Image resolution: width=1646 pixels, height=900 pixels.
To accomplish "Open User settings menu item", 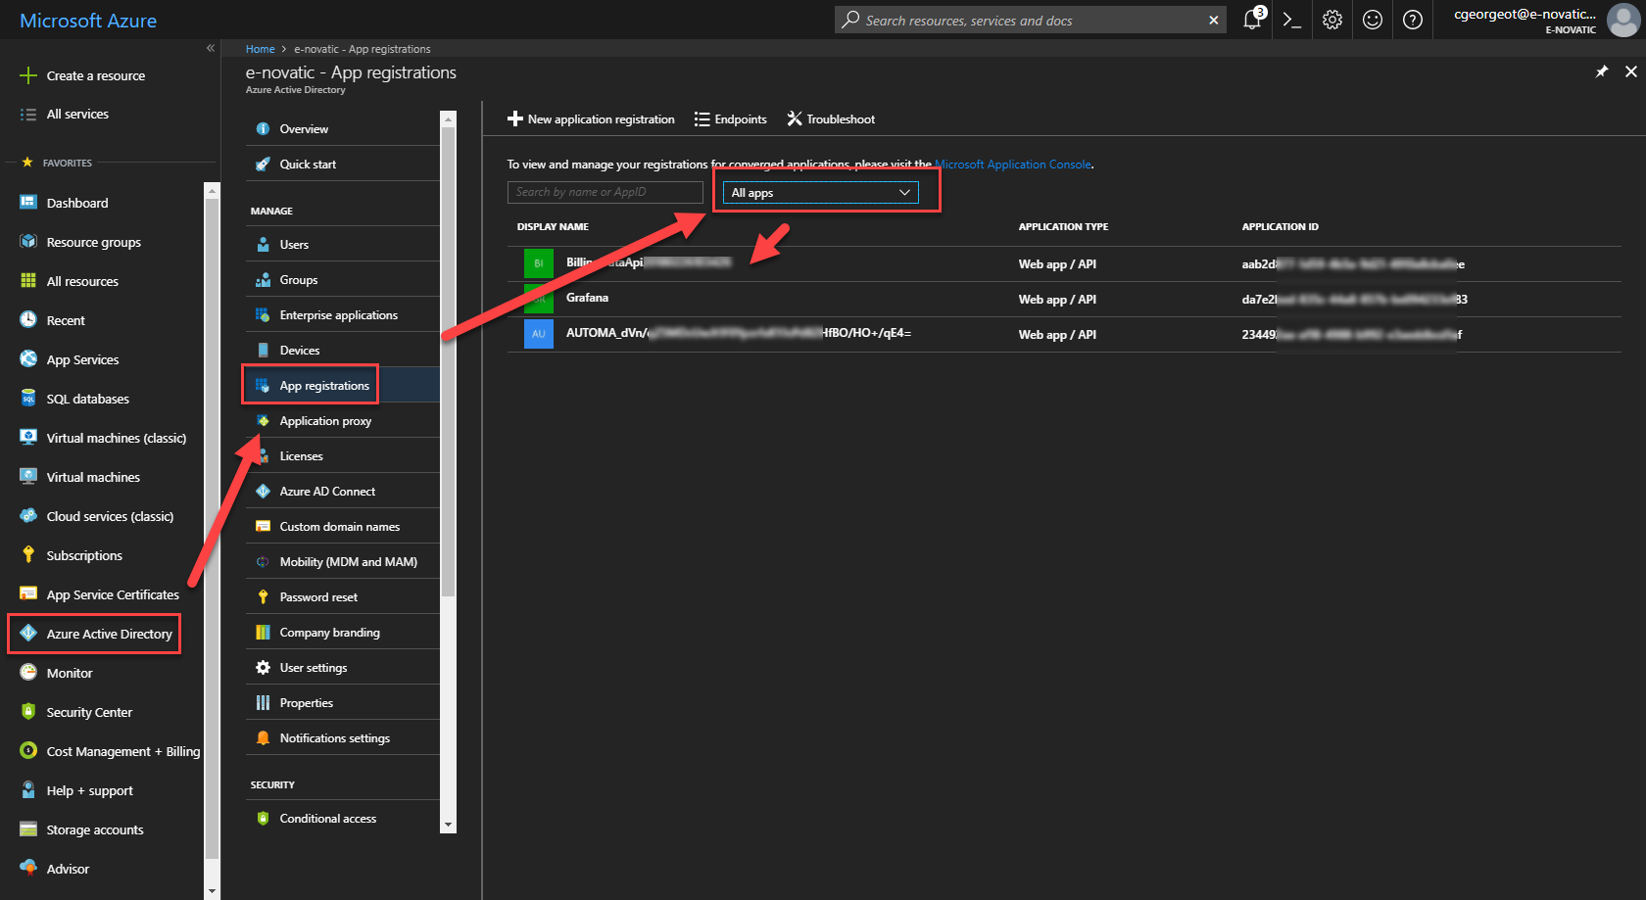I will pyautogui.click(x=343, y=668).
